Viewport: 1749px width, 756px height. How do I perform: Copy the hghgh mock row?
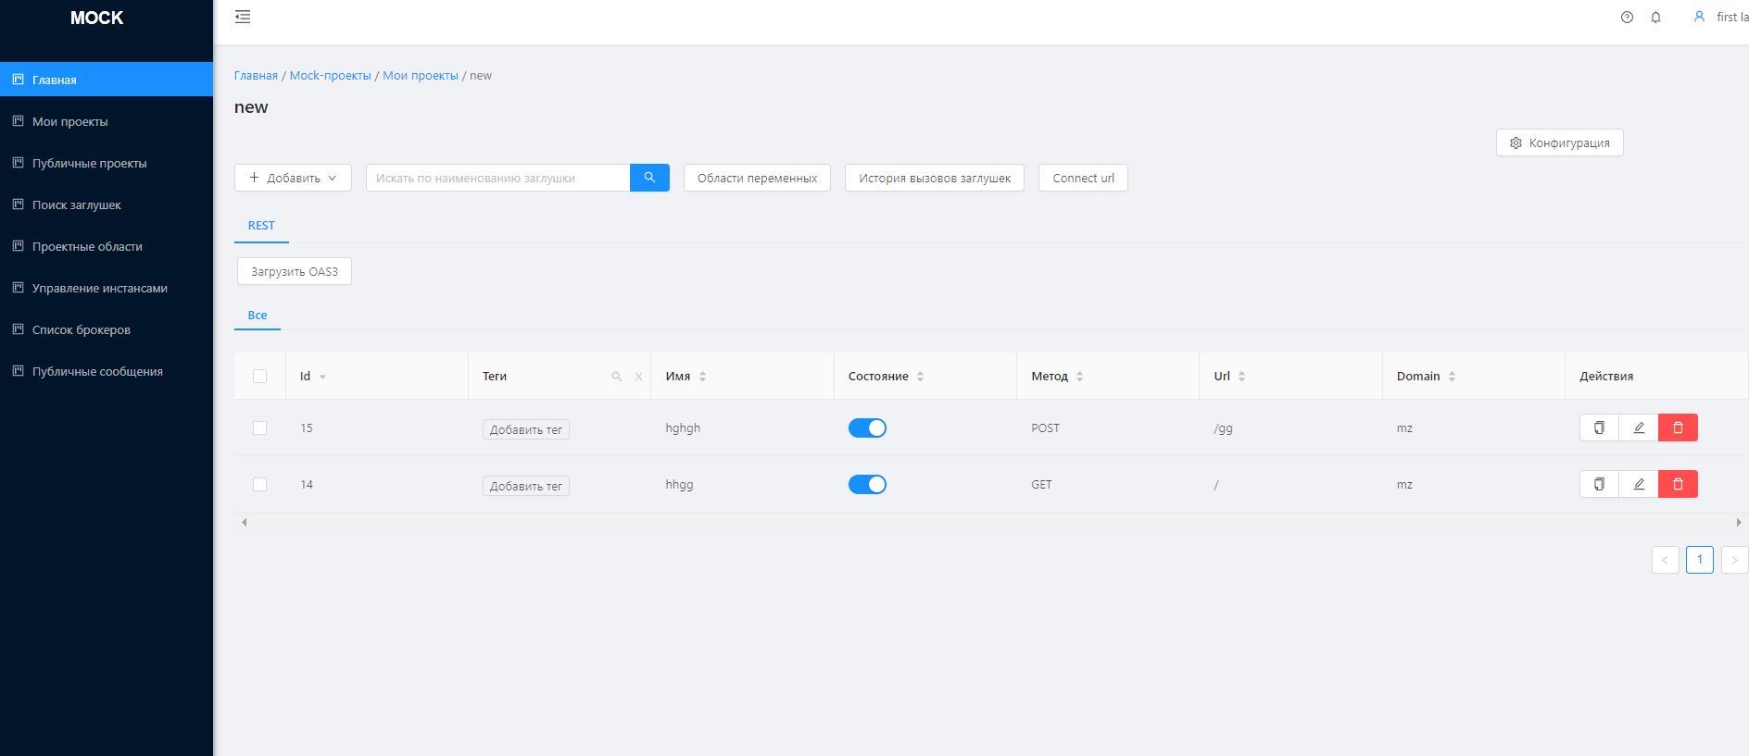(x=1599, y=428)
